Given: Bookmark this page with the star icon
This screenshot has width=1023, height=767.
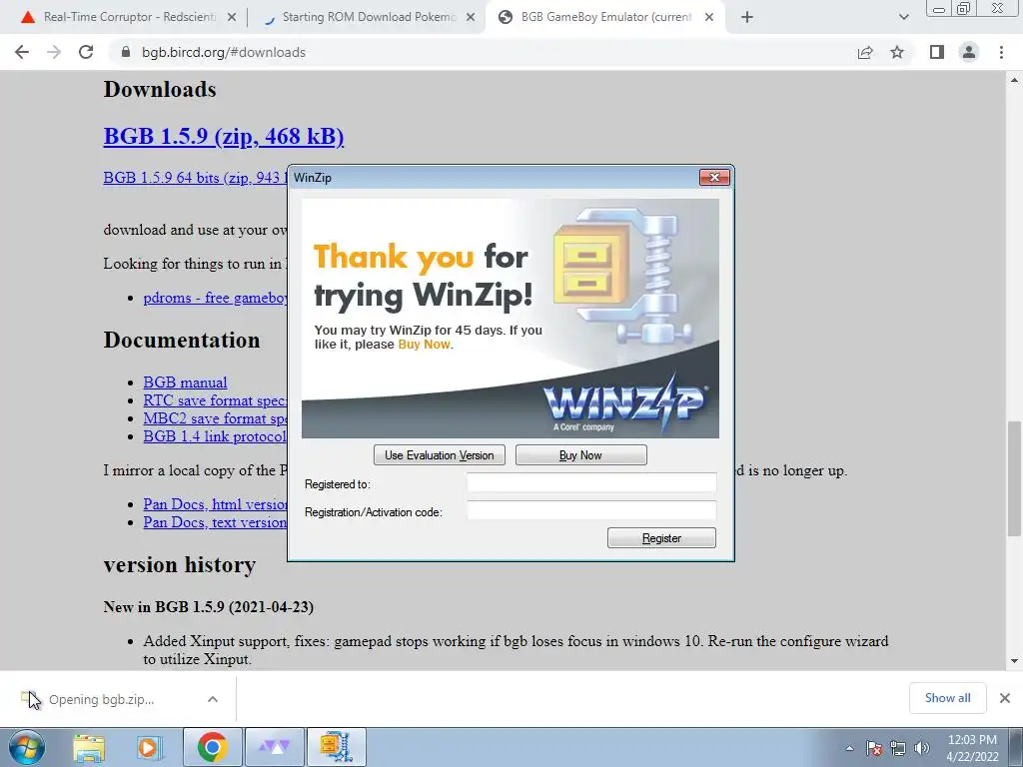Looking at the screenshot, I should tap(898, 52).
